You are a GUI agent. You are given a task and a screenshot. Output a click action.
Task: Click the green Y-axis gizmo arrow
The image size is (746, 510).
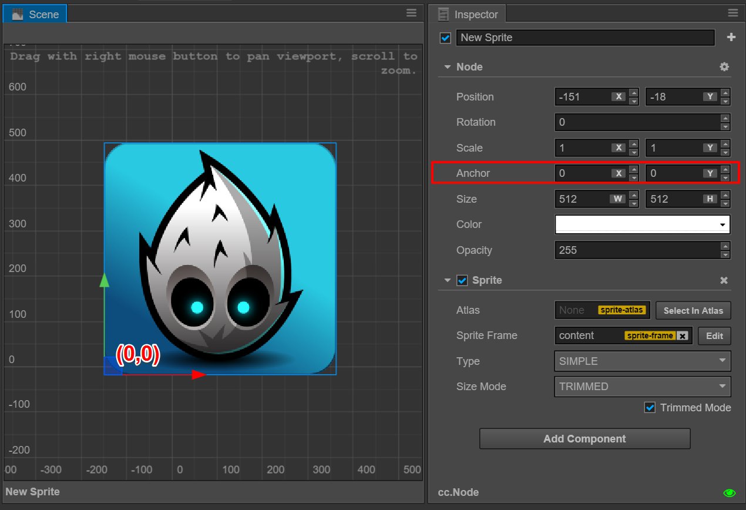tap(105, 280)
